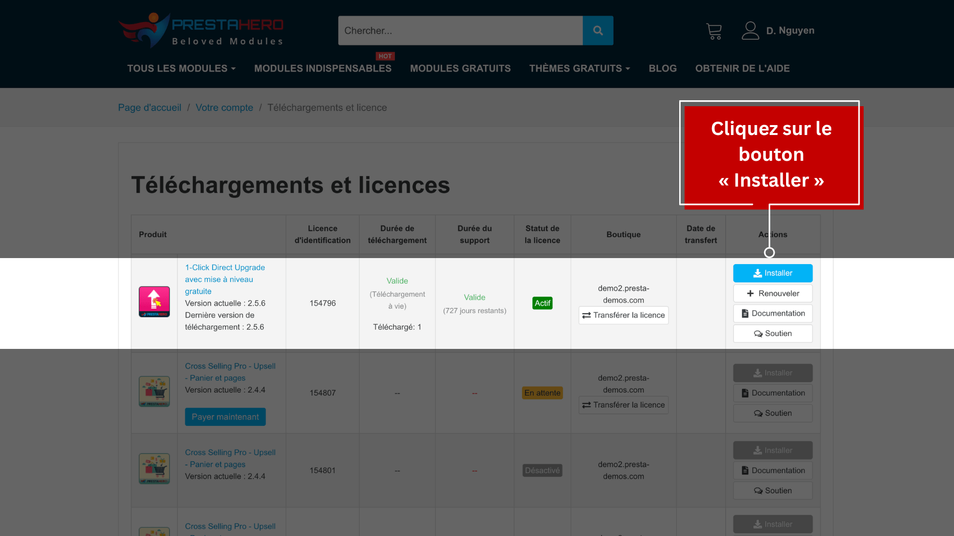Click the user account avatar icon
954x536 pixels.
(750, 31)
